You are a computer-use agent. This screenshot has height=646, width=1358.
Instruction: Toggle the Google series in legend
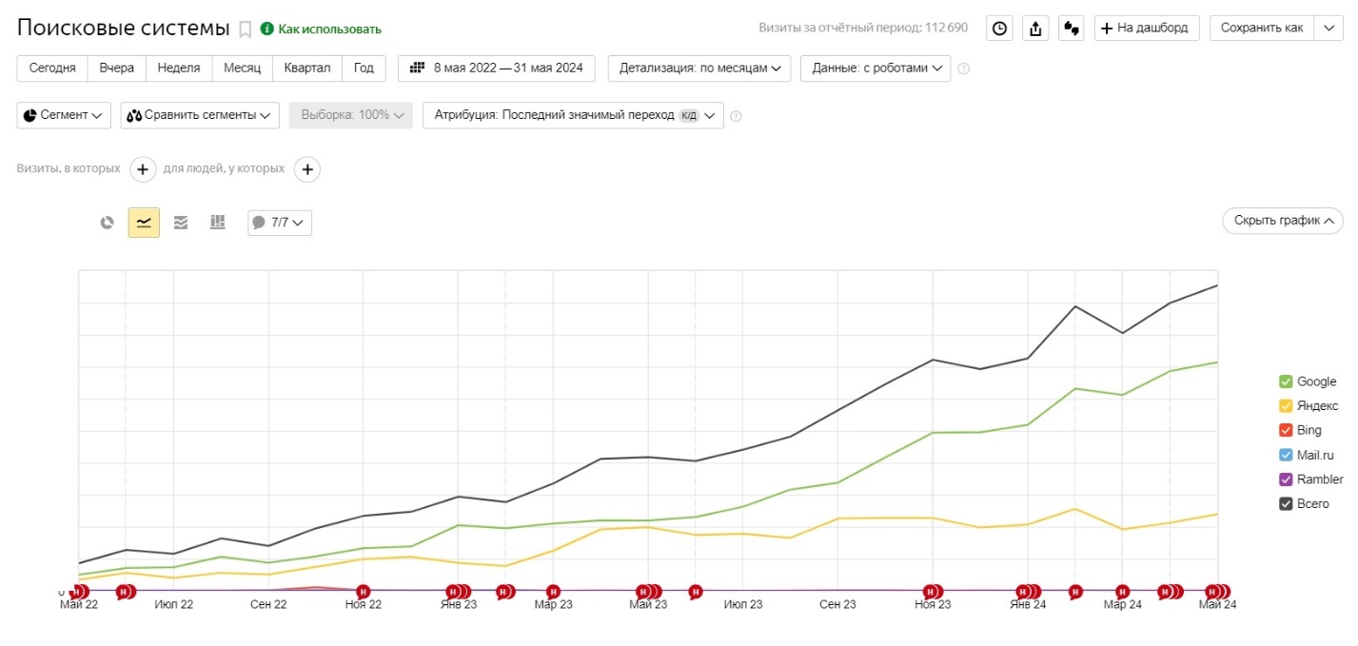[1286, 382]
